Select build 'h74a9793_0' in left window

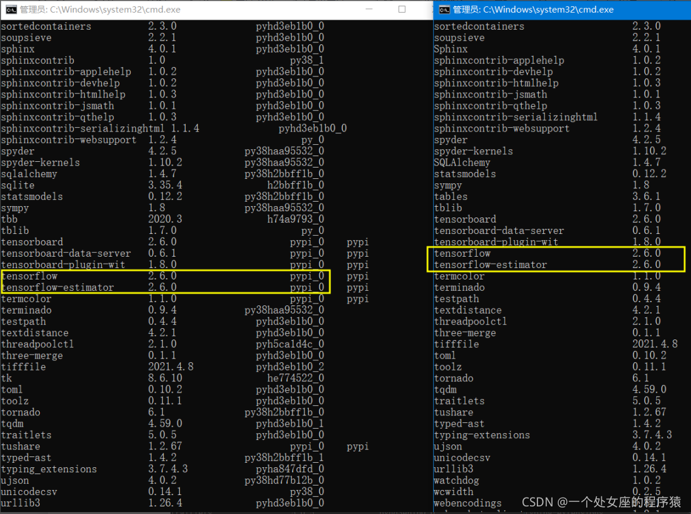(x=296, y=219)
